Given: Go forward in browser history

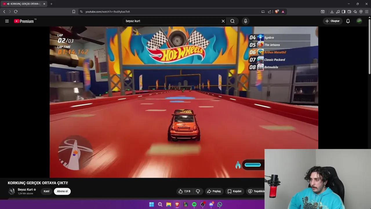Looking at the screenshot, I should pyautogui.click(x=10, y=12).
